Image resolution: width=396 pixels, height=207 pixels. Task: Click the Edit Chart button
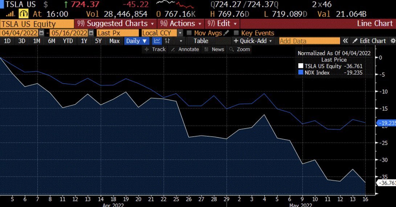369,41
